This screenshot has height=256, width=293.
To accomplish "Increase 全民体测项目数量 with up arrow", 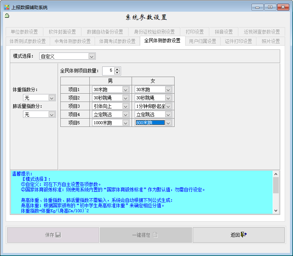I will click(117, 69).
